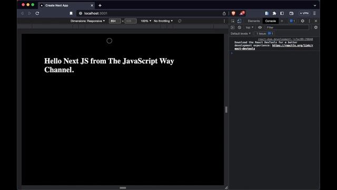Click the Download the React DevTools message
Viewport: 337px width, 190px height.
tap(274, 45)
